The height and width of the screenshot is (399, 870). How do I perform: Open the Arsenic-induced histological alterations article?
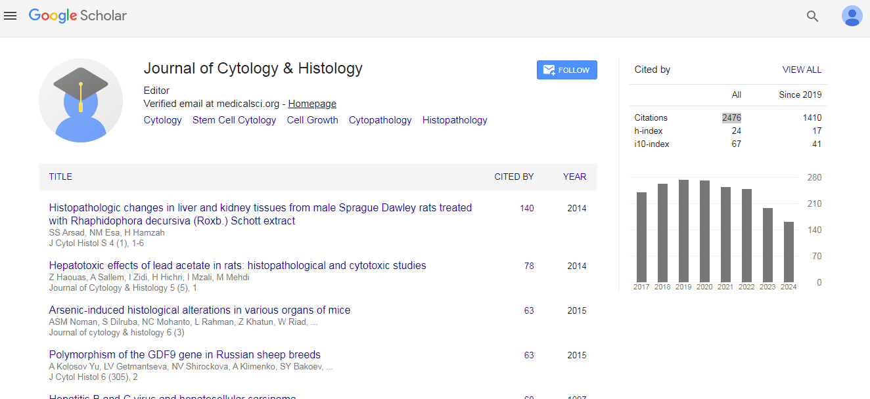[200, 310]
